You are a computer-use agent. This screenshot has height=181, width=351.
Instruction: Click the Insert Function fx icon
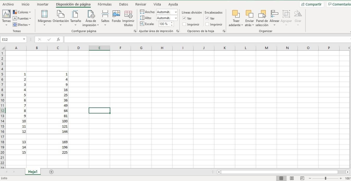pyautogui.click(x=58, y=39)
